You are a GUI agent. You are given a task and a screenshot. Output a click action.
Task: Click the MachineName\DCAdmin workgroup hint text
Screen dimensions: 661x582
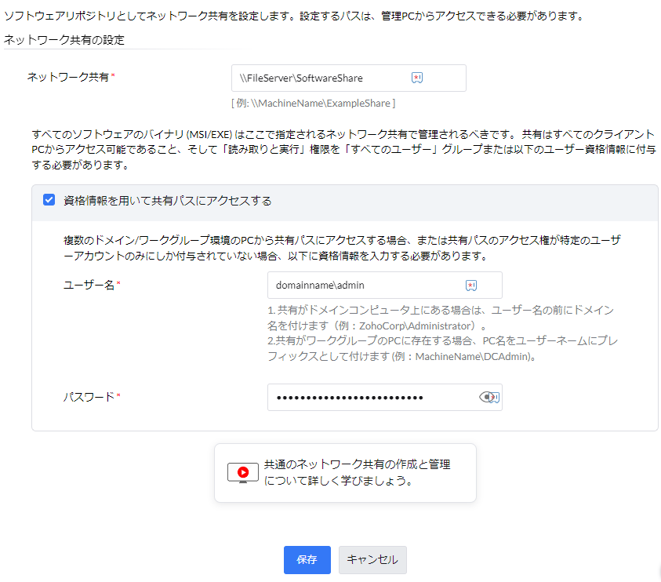point(474,357)
